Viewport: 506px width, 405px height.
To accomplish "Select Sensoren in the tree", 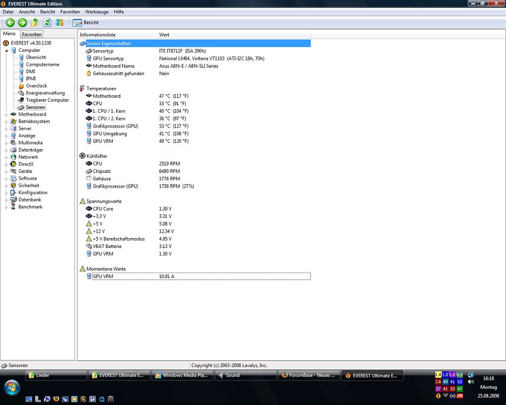I will pos(36,107).
